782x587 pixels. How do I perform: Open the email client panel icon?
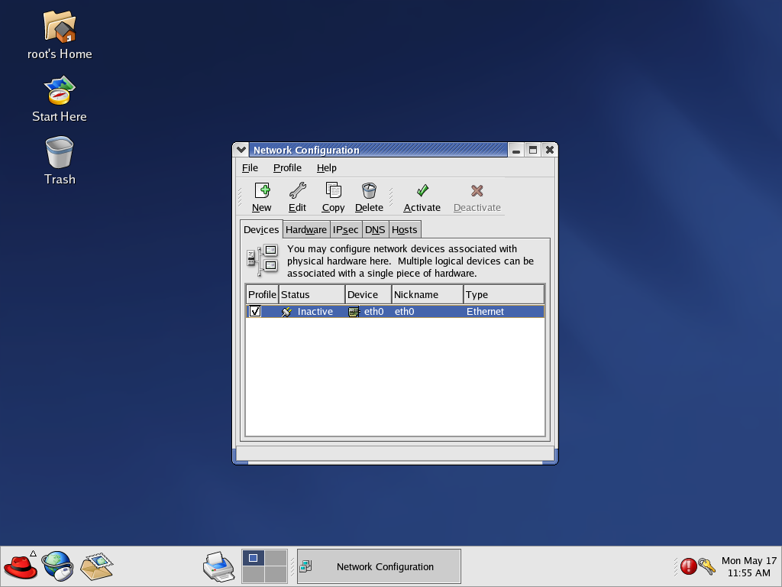coord(96,566)
